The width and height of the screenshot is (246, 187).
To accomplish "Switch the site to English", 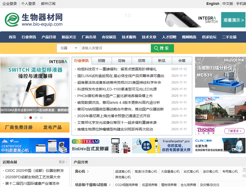I will pos(212,4).
